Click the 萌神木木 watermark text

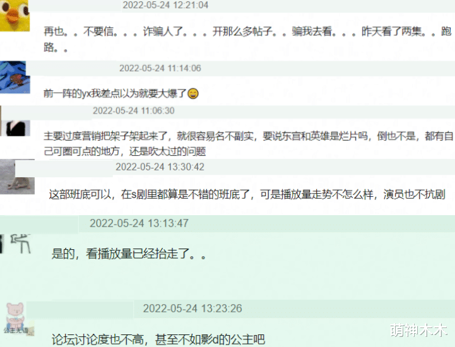click(x=419, y=330)
